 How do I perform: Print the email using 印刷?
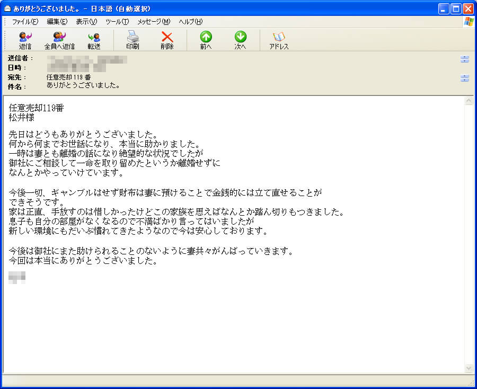tap(132, 40)
